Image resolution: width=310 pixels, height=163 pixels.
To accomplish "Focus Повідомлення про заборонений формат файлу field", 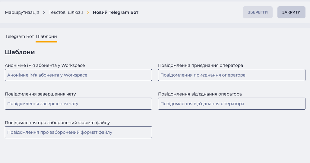I will tap(78, 132).
